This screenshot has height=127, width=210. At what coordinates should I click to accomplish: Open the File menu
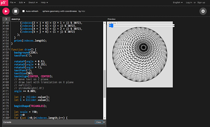(x=13, y=2)
